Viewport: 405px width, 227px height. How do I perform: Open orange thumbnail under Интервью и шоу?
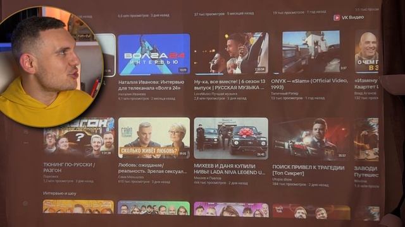(78, 207)
